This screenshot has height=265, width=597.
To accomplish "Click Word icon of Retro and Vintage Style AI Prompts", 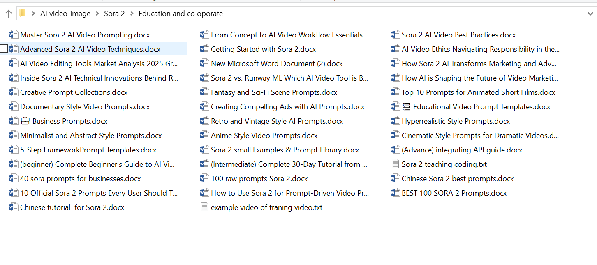I will click(204, 121).
